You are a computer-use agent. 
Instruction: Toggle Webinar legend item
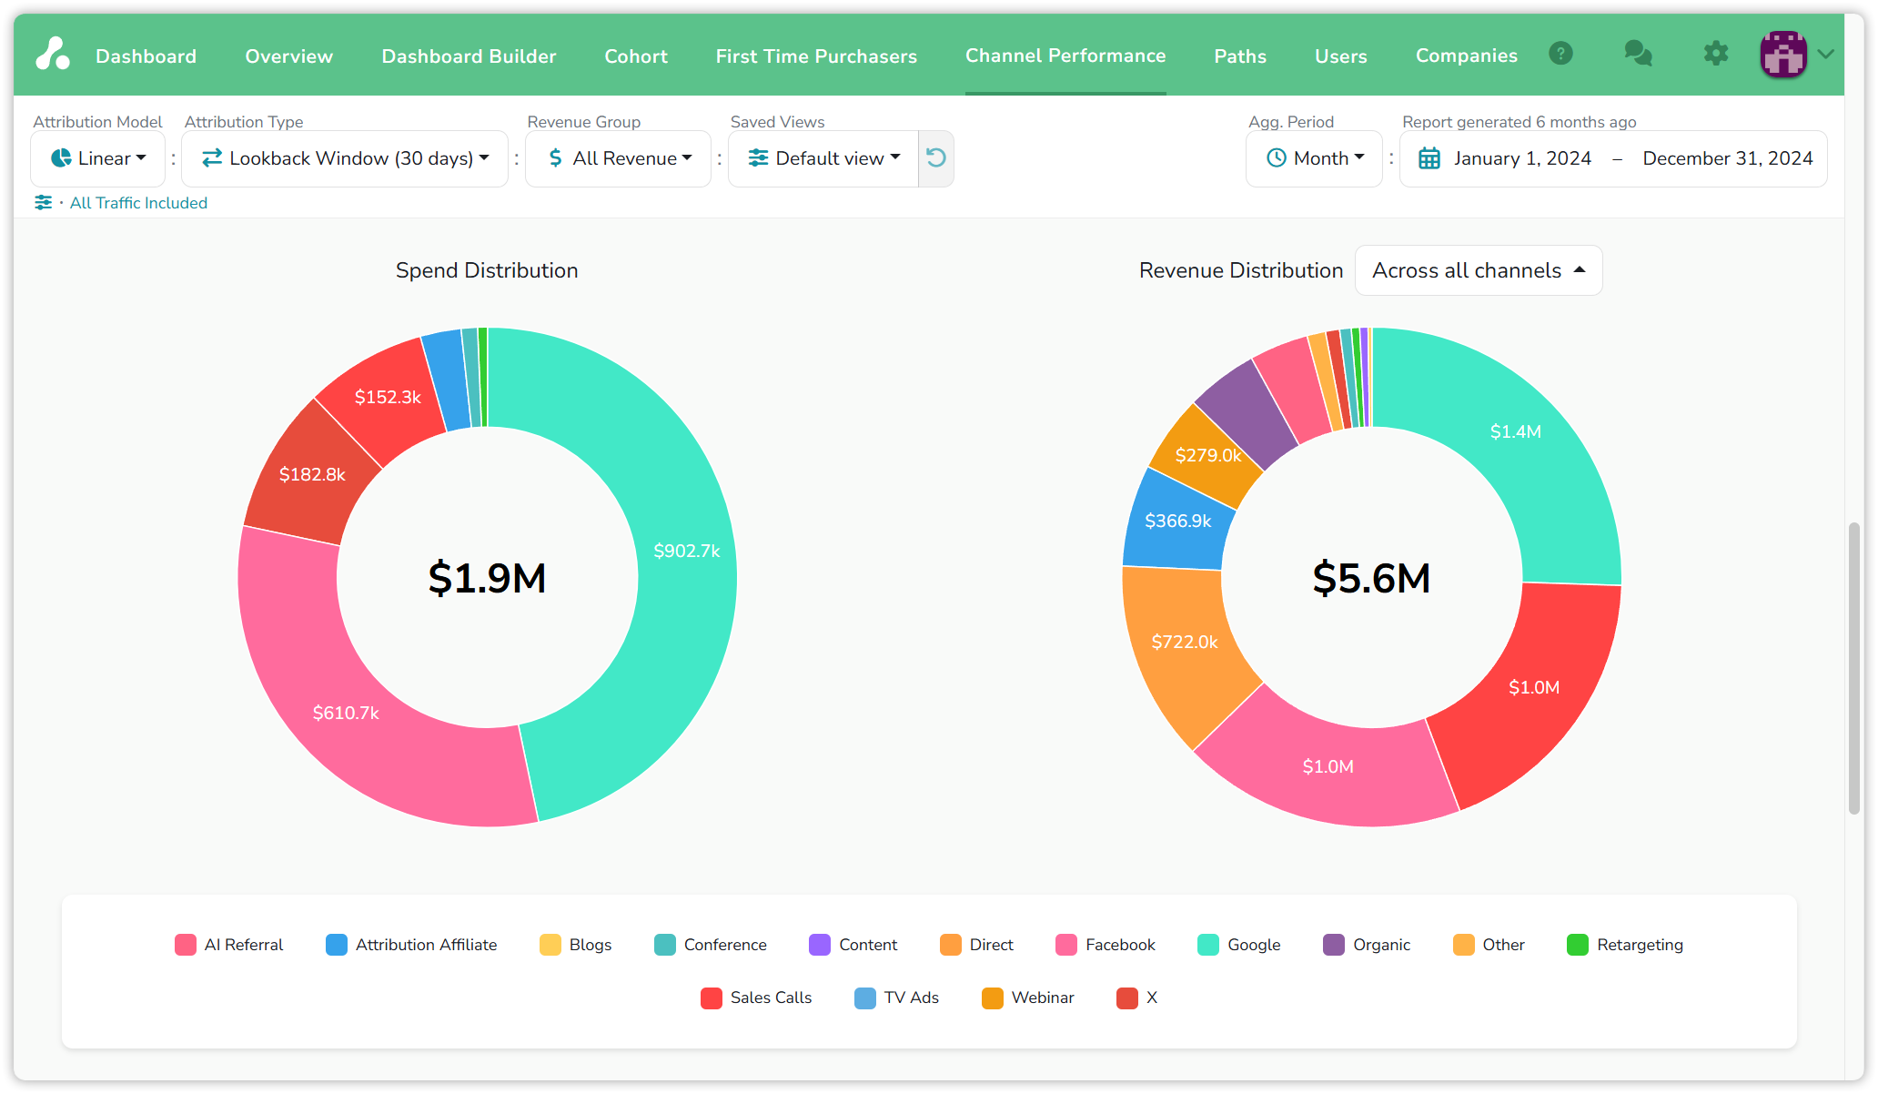coord(1028,998)
